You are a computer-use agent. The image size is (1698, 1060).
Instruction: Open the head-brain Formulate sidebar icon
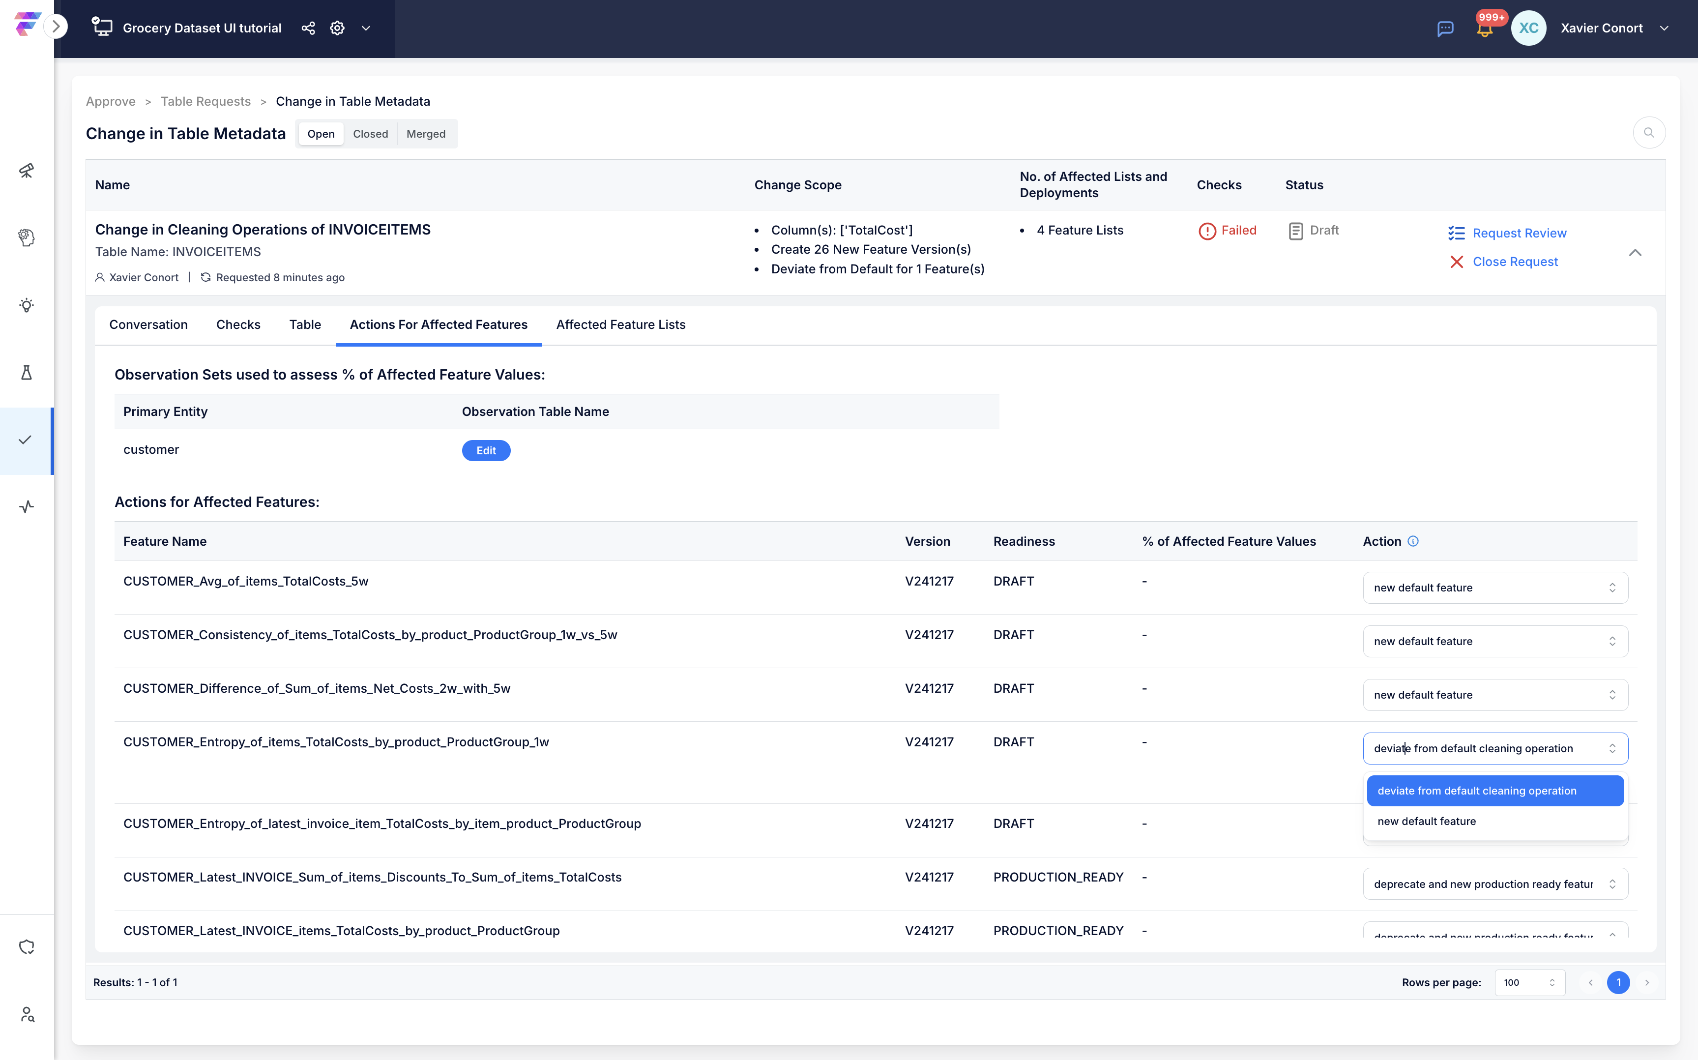tap(27, 237)
